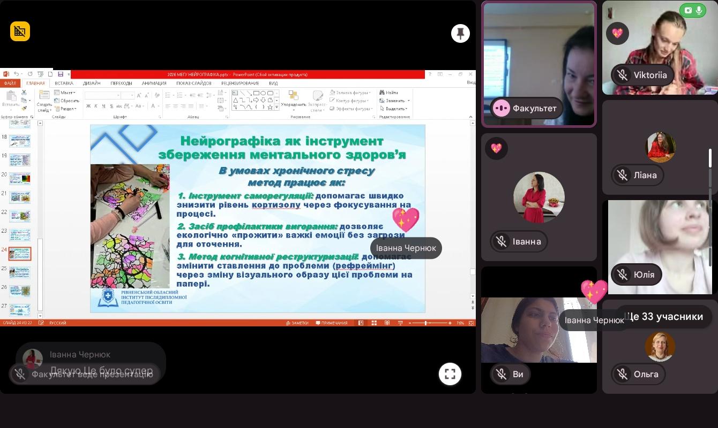Screen dimensions: 718x428
Task: Click the Redo icon in PowerPoint
Action: (x=30, y=74)
